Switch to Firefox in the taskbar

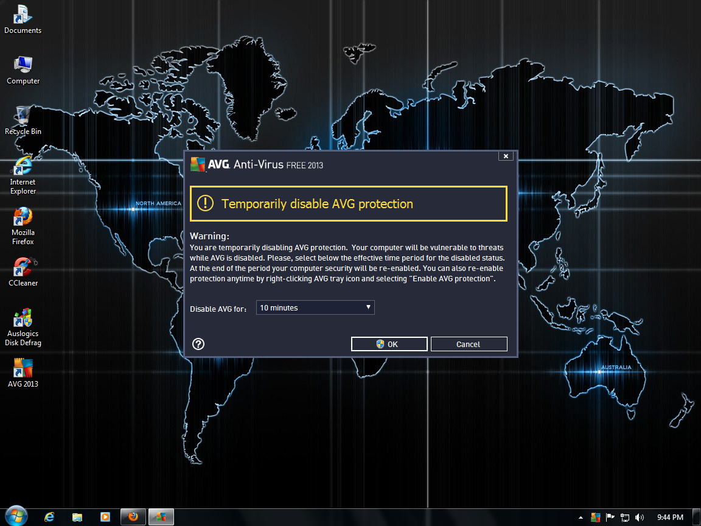(x=133, y=517)
